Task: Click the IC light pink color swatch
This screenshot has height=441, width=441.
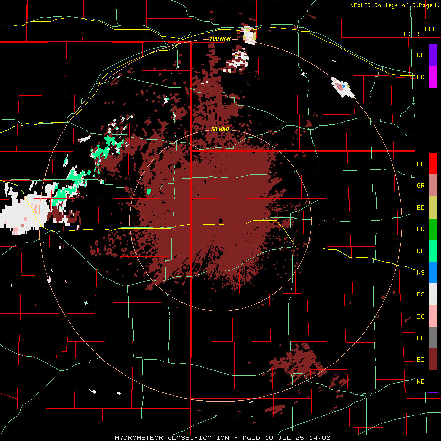Action: 433,316
